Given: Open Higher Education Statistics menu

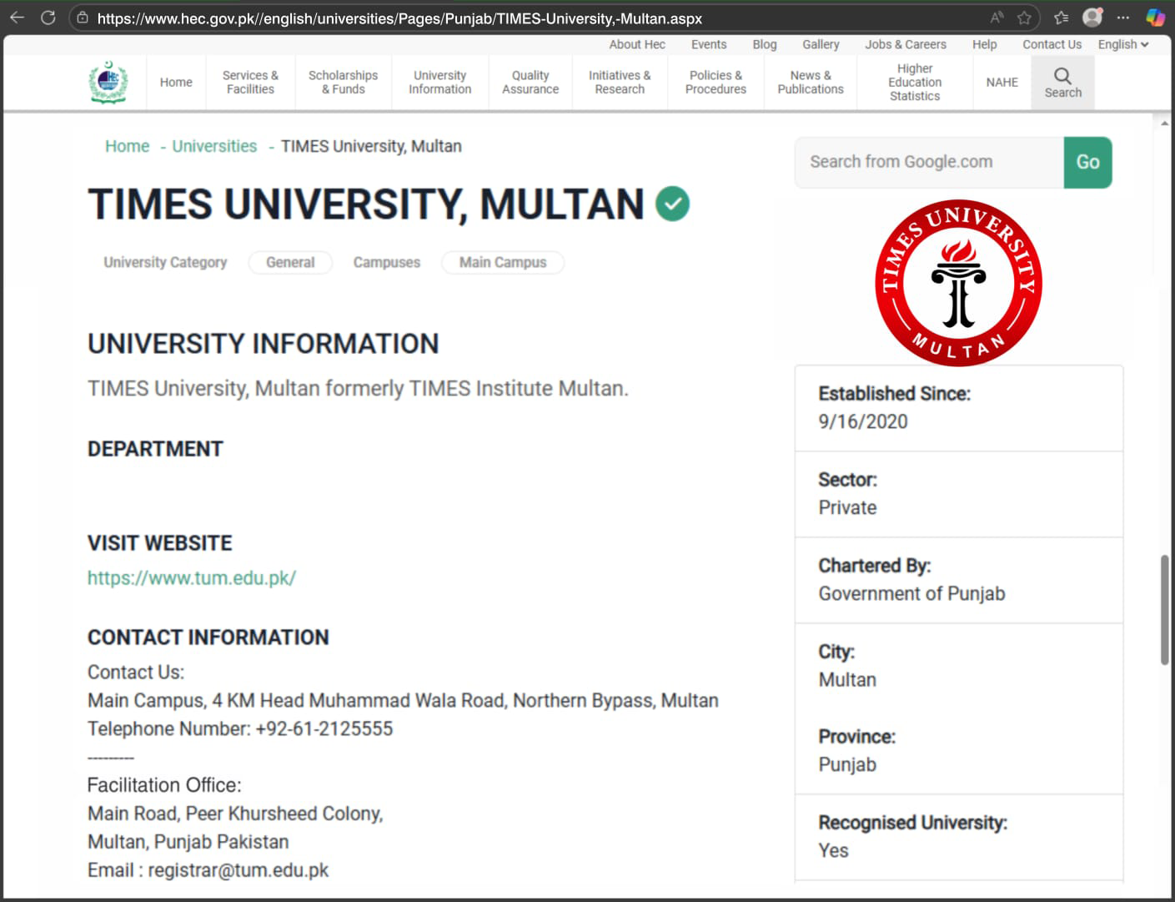Looking at the screenshot, I should pyautogui.click(x=915, y=82).
